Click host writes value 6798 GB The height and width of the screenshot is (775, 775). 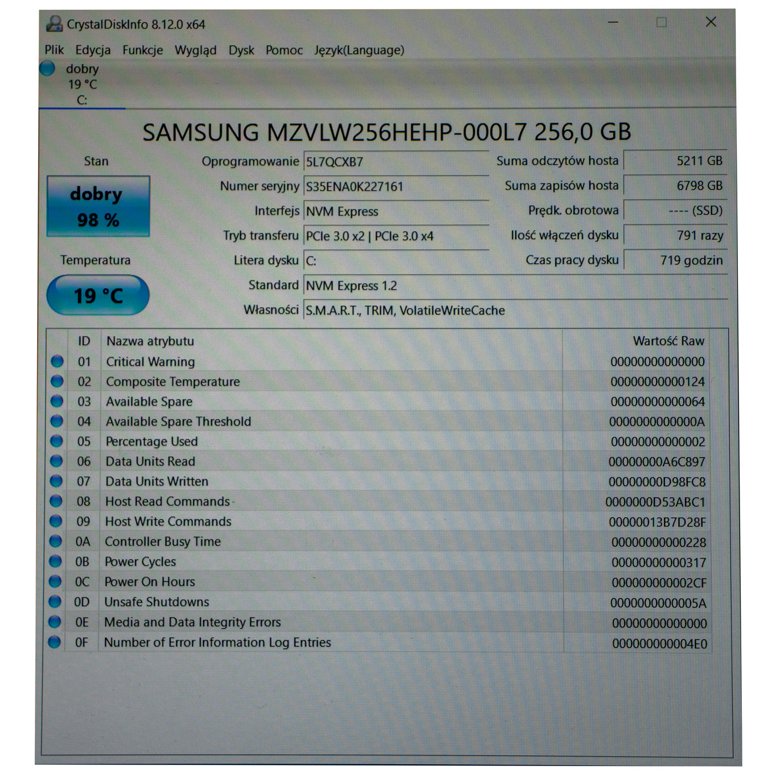coord(675,186)
